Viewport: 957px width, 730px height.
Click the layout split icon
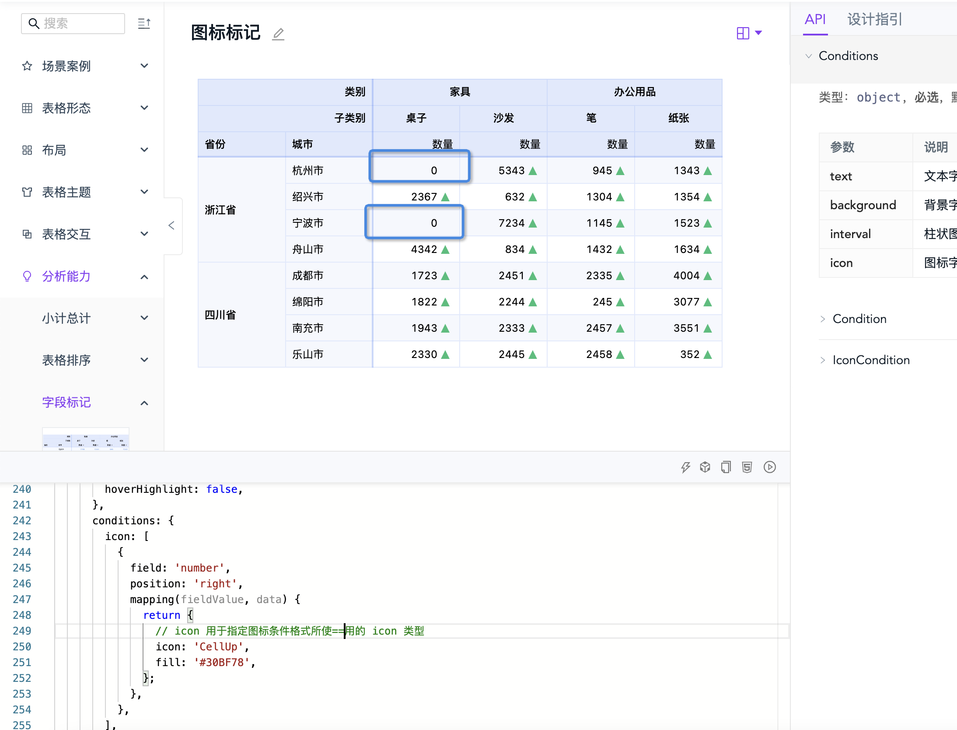(743, 33)
